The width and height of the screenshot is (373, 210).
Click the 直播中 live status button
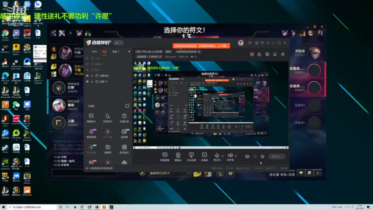(276, 156)
